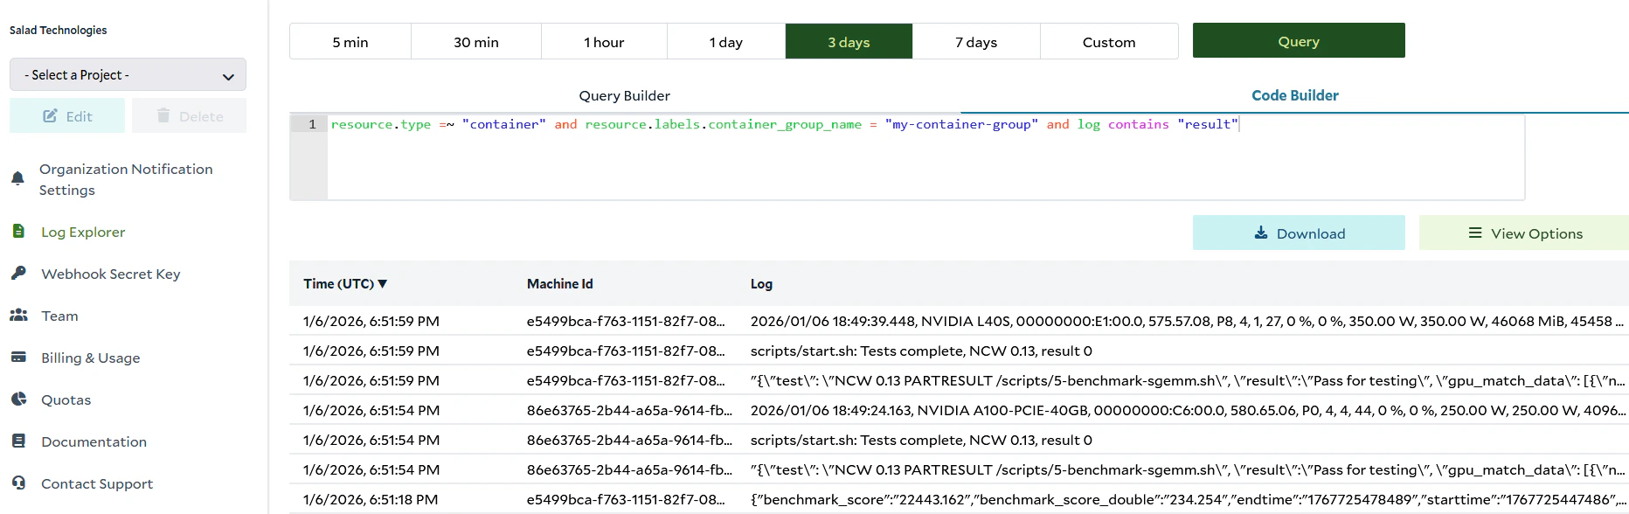
Task: Click the Delete project button label
Action: click(x=201, y=116)
